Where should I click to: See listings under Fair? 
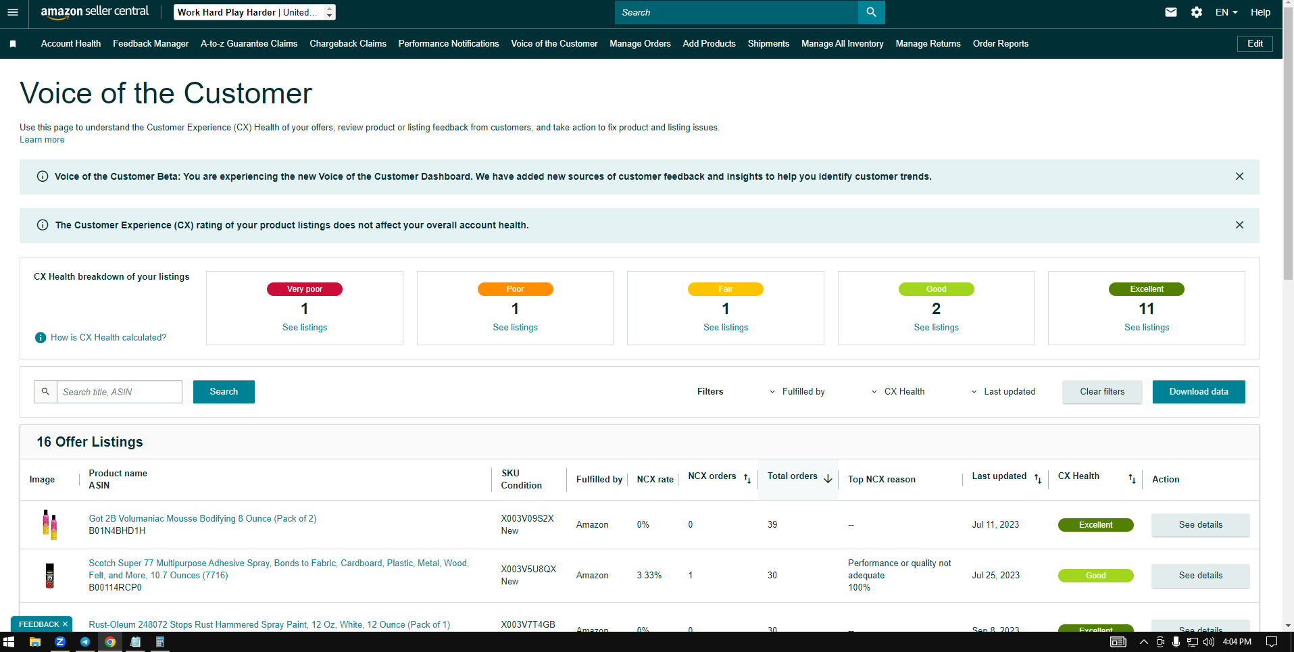(726, 328)
